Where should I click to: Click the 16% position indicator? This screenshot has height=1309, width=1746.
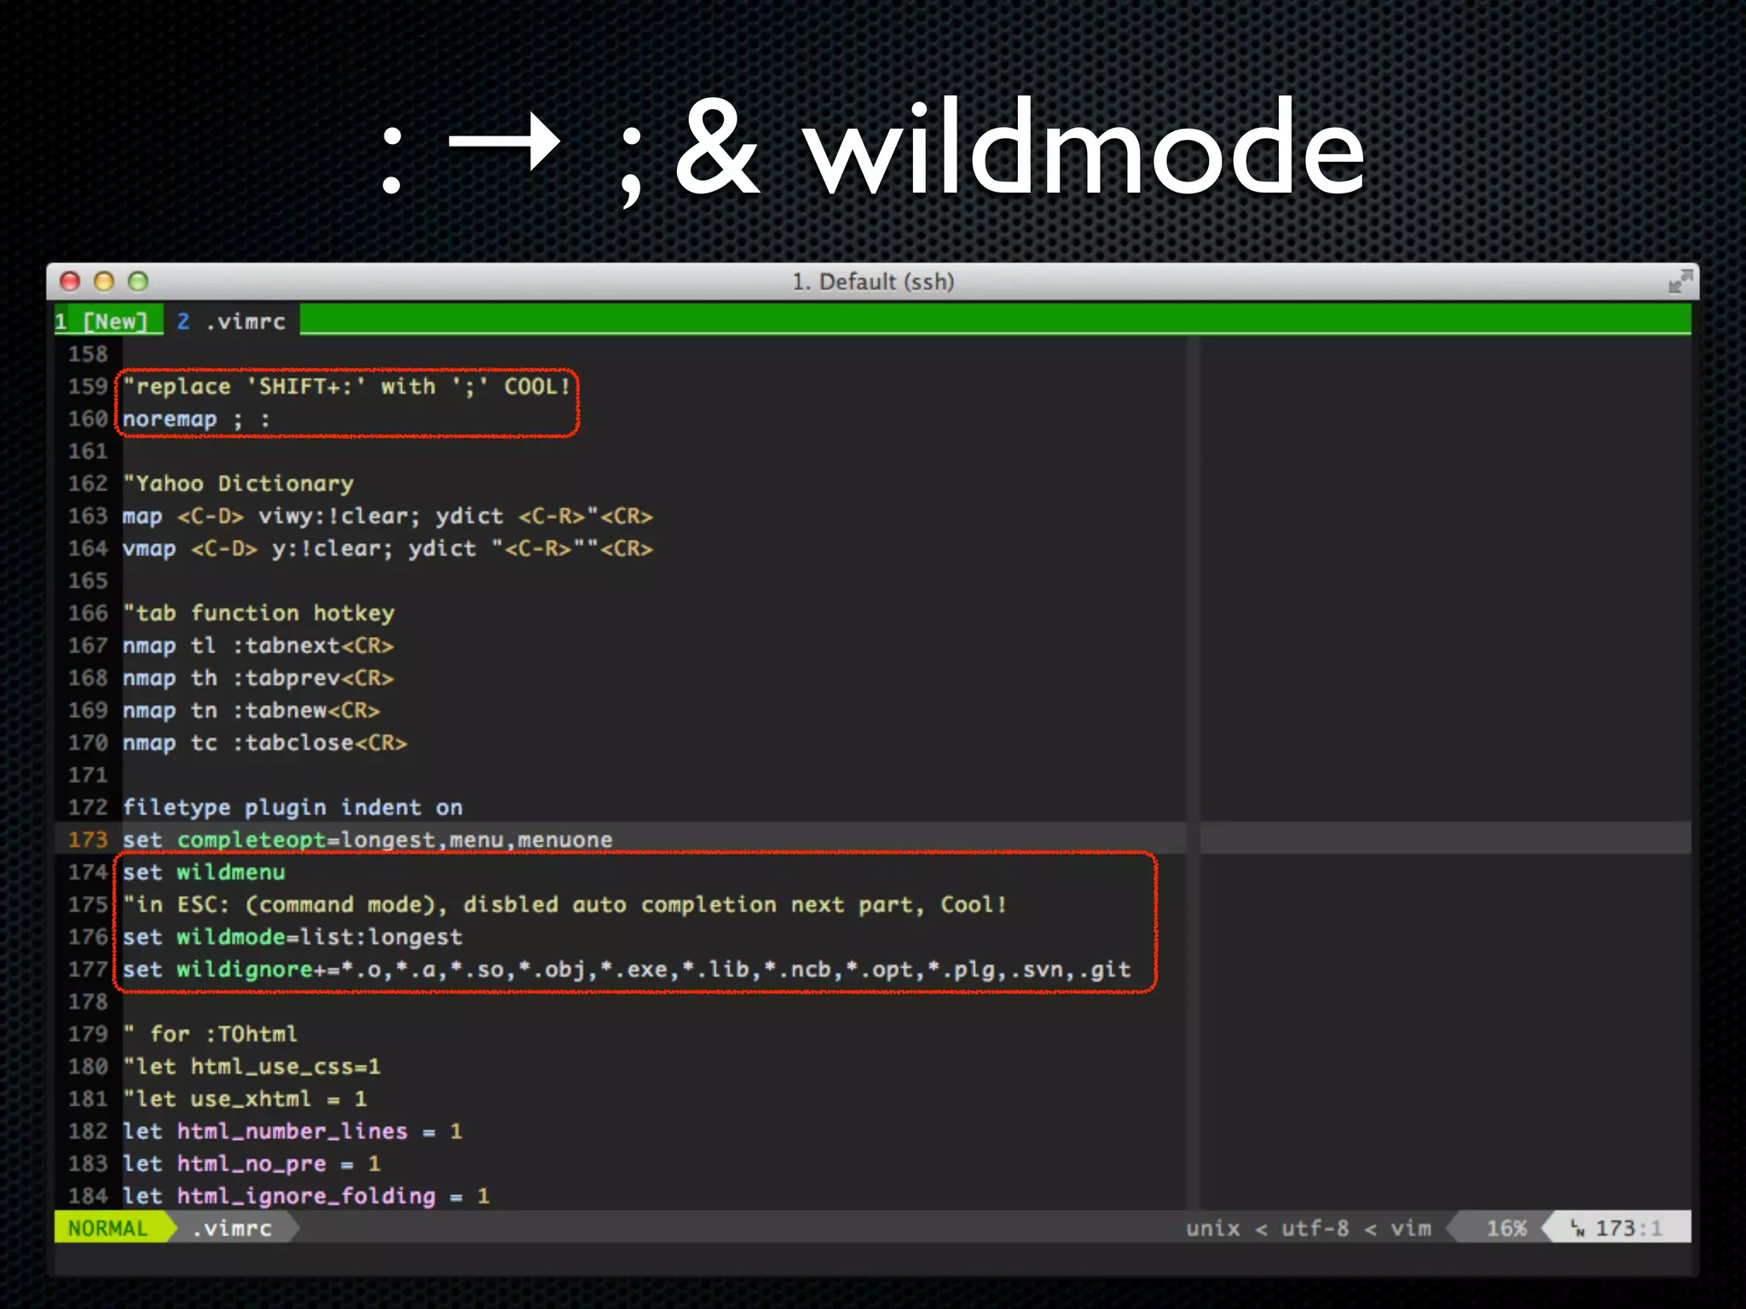point(1506,1228)
